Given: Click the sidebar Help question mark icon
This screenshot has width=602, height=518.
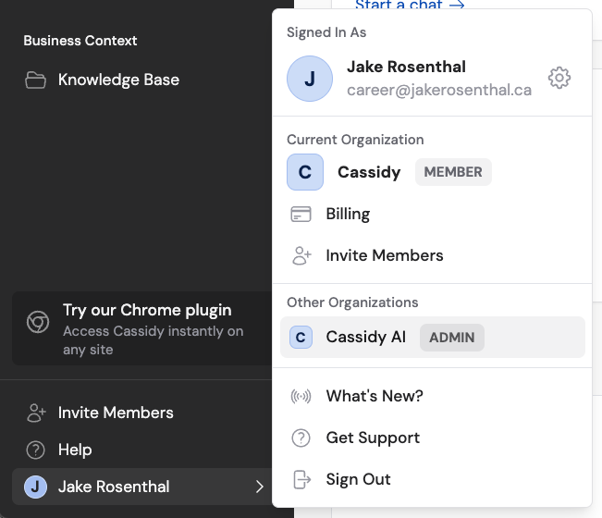Looking at the screenshot, I should (x=35, y=450).
